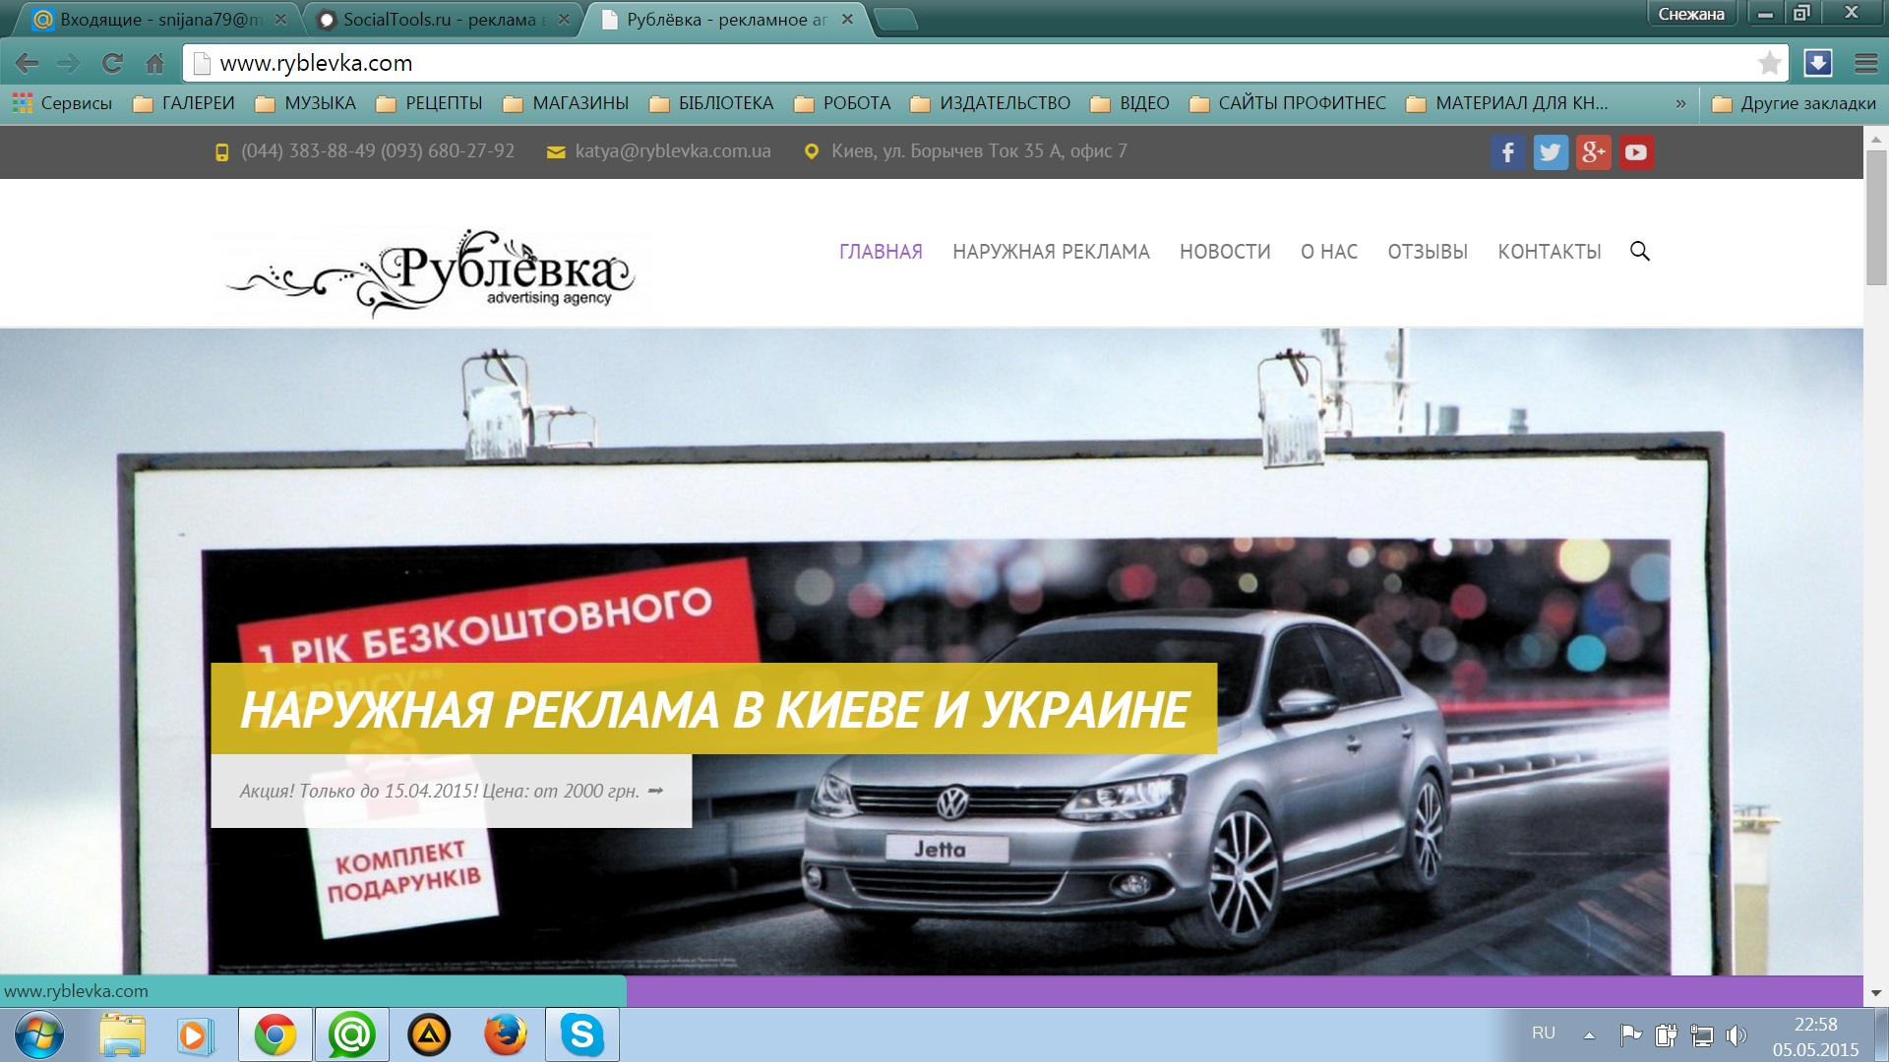Click the Акция! Только до 15.04.2015 link
The width and height of the screenshot is (1889, 1062).
click(x=451, y=791)
